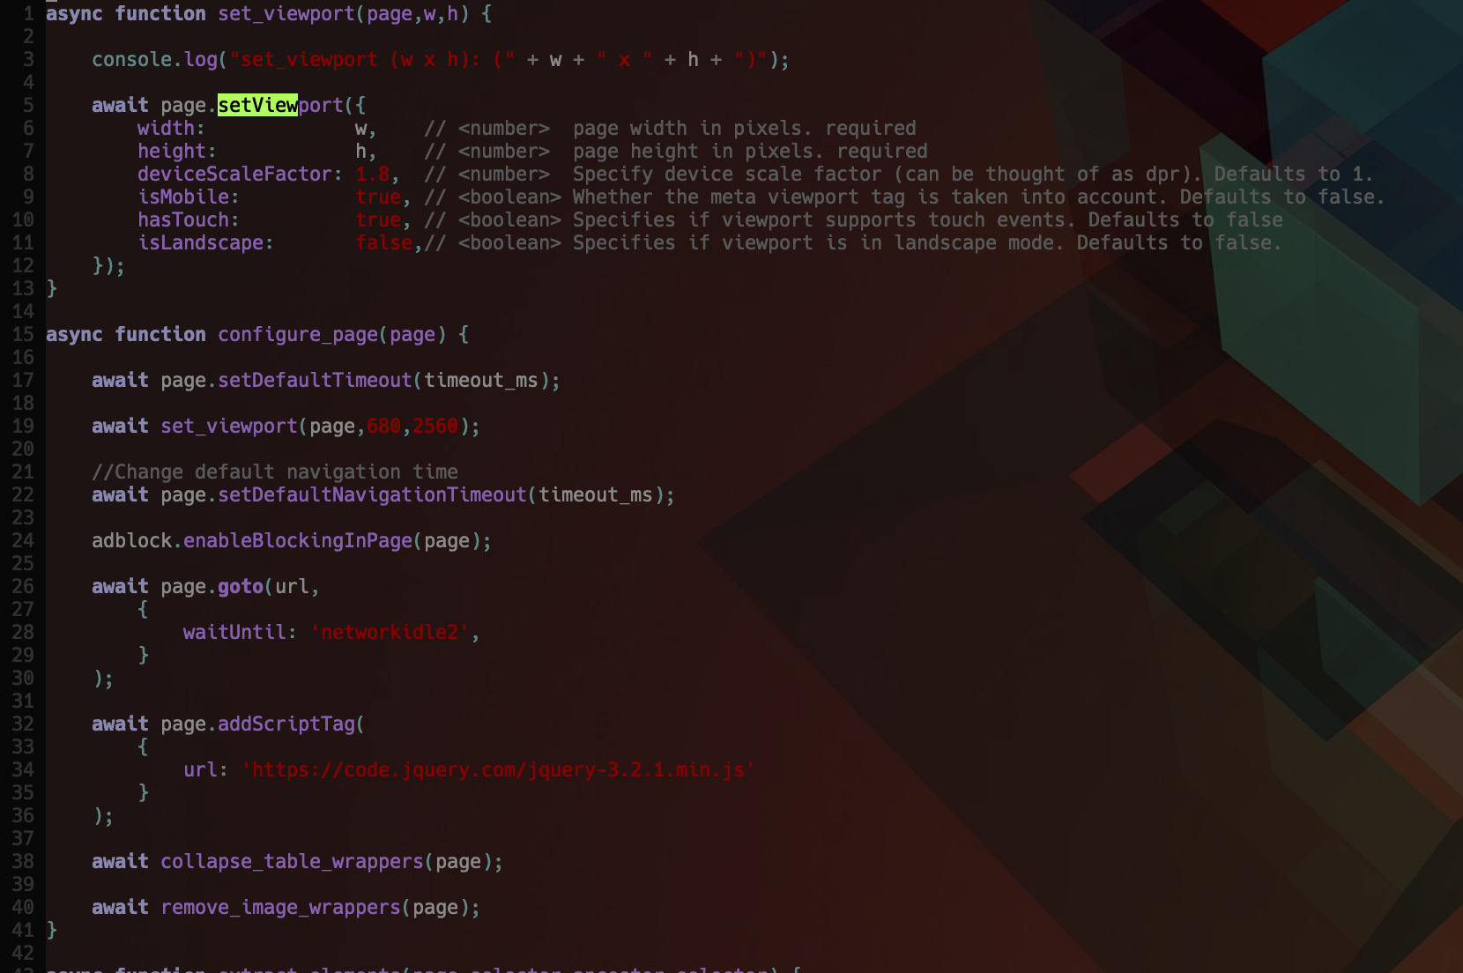Click the setDefaultTimeout method call
Viewport: 1463px width, 973px height.
pos(315,380)
